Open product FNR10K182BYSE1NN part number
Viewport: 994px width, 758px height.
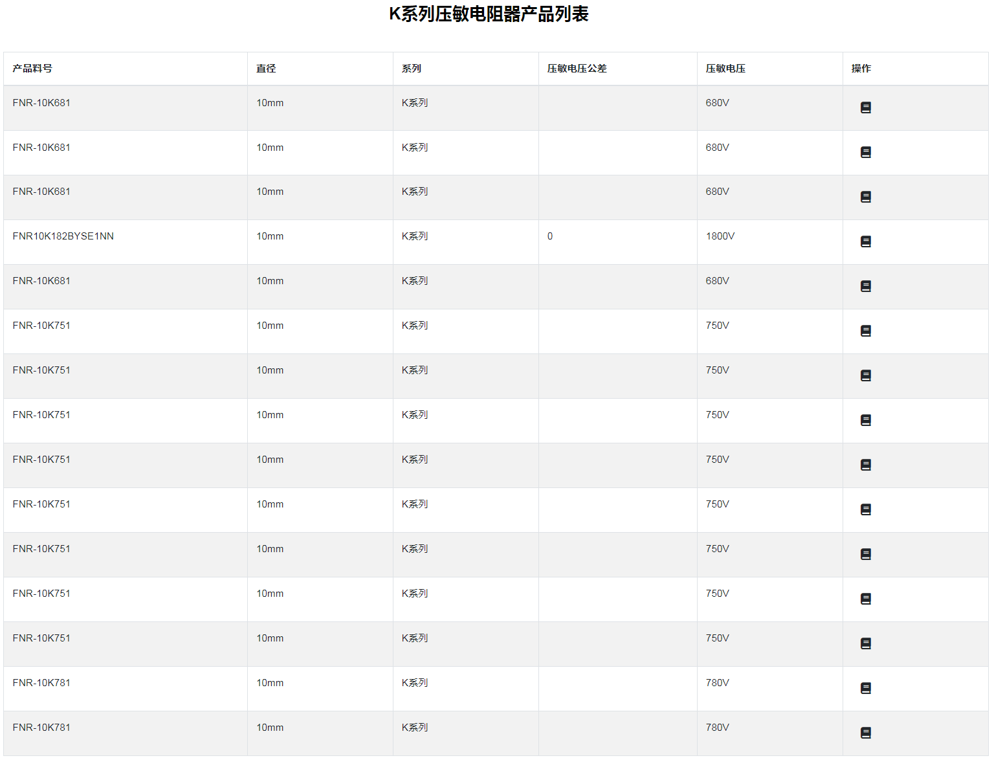click(x=63, y=236)
